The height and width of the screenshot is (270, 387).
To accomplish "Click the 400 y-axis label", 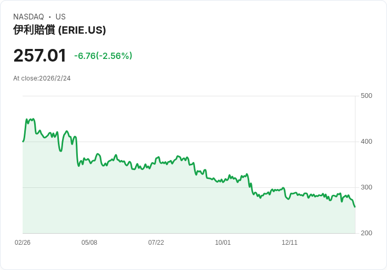I will click(x=366, y=142).
